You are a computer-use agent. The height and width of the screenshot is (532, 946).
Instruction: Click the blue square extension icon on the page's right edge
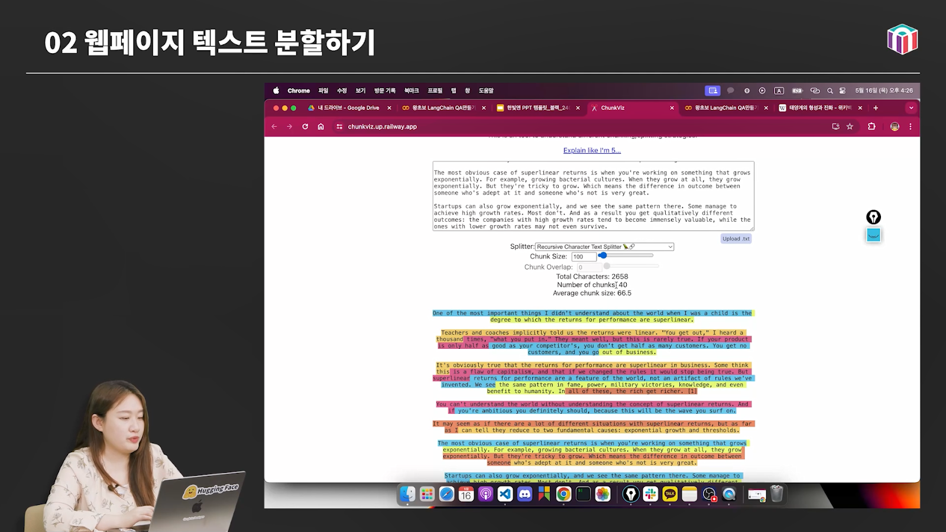click(873, 235)
